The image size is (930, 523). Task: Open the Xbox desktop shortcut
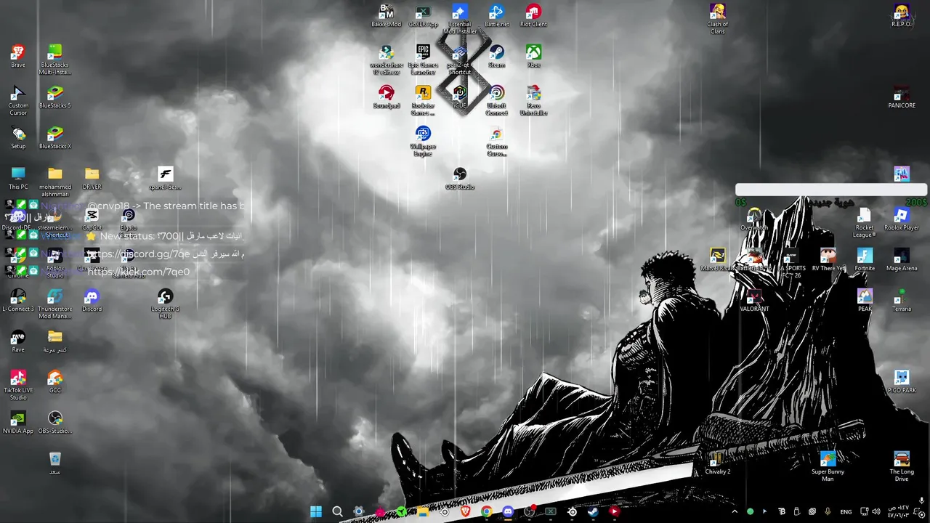(x=533, y=56)
